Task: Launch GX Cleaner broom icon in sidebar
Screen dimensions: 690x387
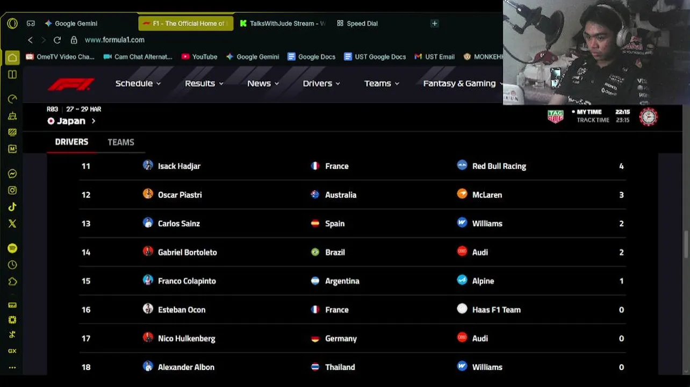Action: (12, 116)
